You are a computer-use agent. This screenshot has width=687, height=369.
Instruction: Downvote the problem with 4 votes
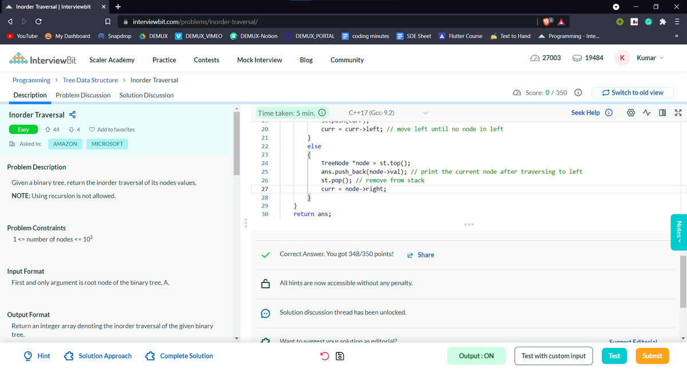71,129
